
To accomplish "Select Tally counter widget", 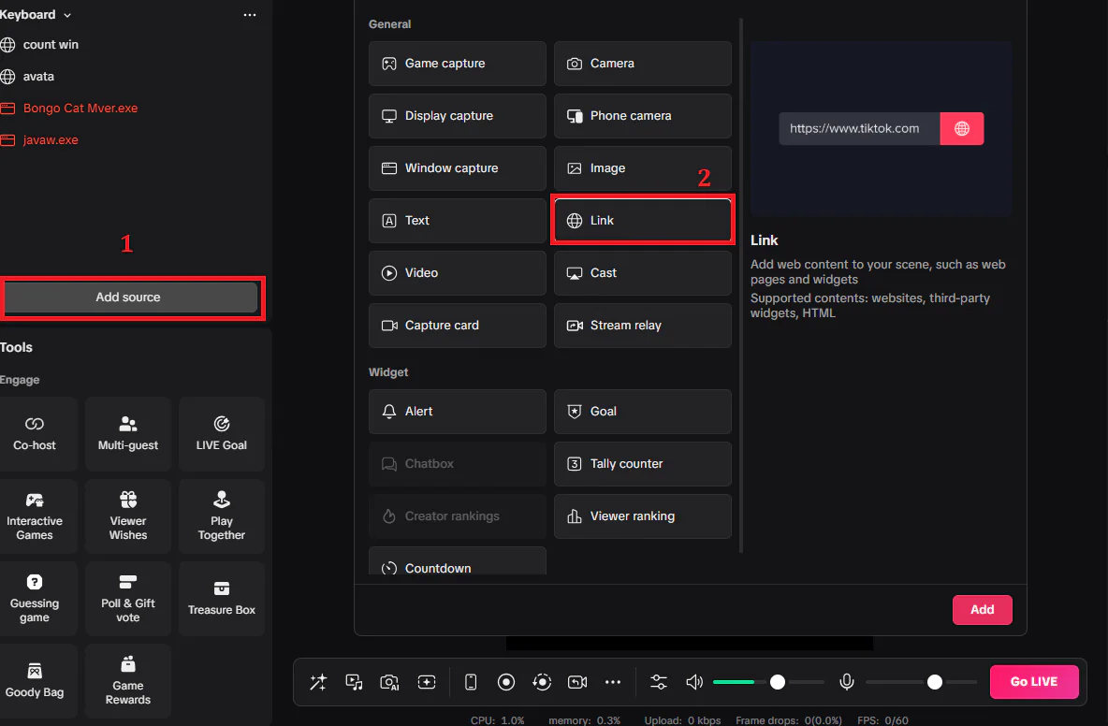I will click(642, 463).
